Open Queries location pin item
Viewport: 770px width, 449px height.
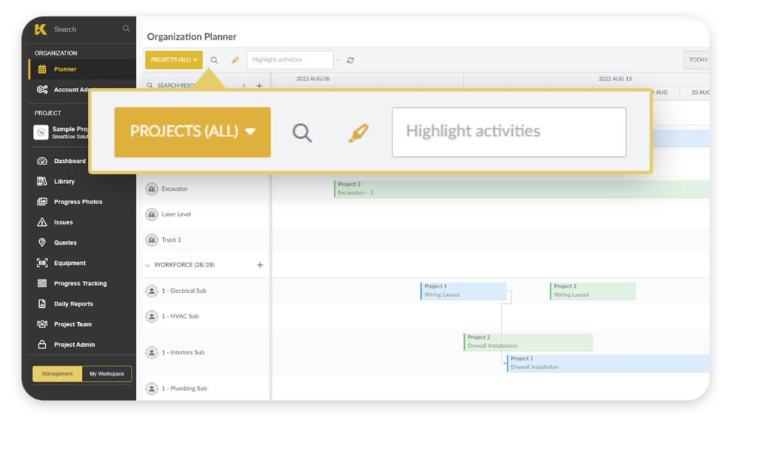click(x=56, y=243)
